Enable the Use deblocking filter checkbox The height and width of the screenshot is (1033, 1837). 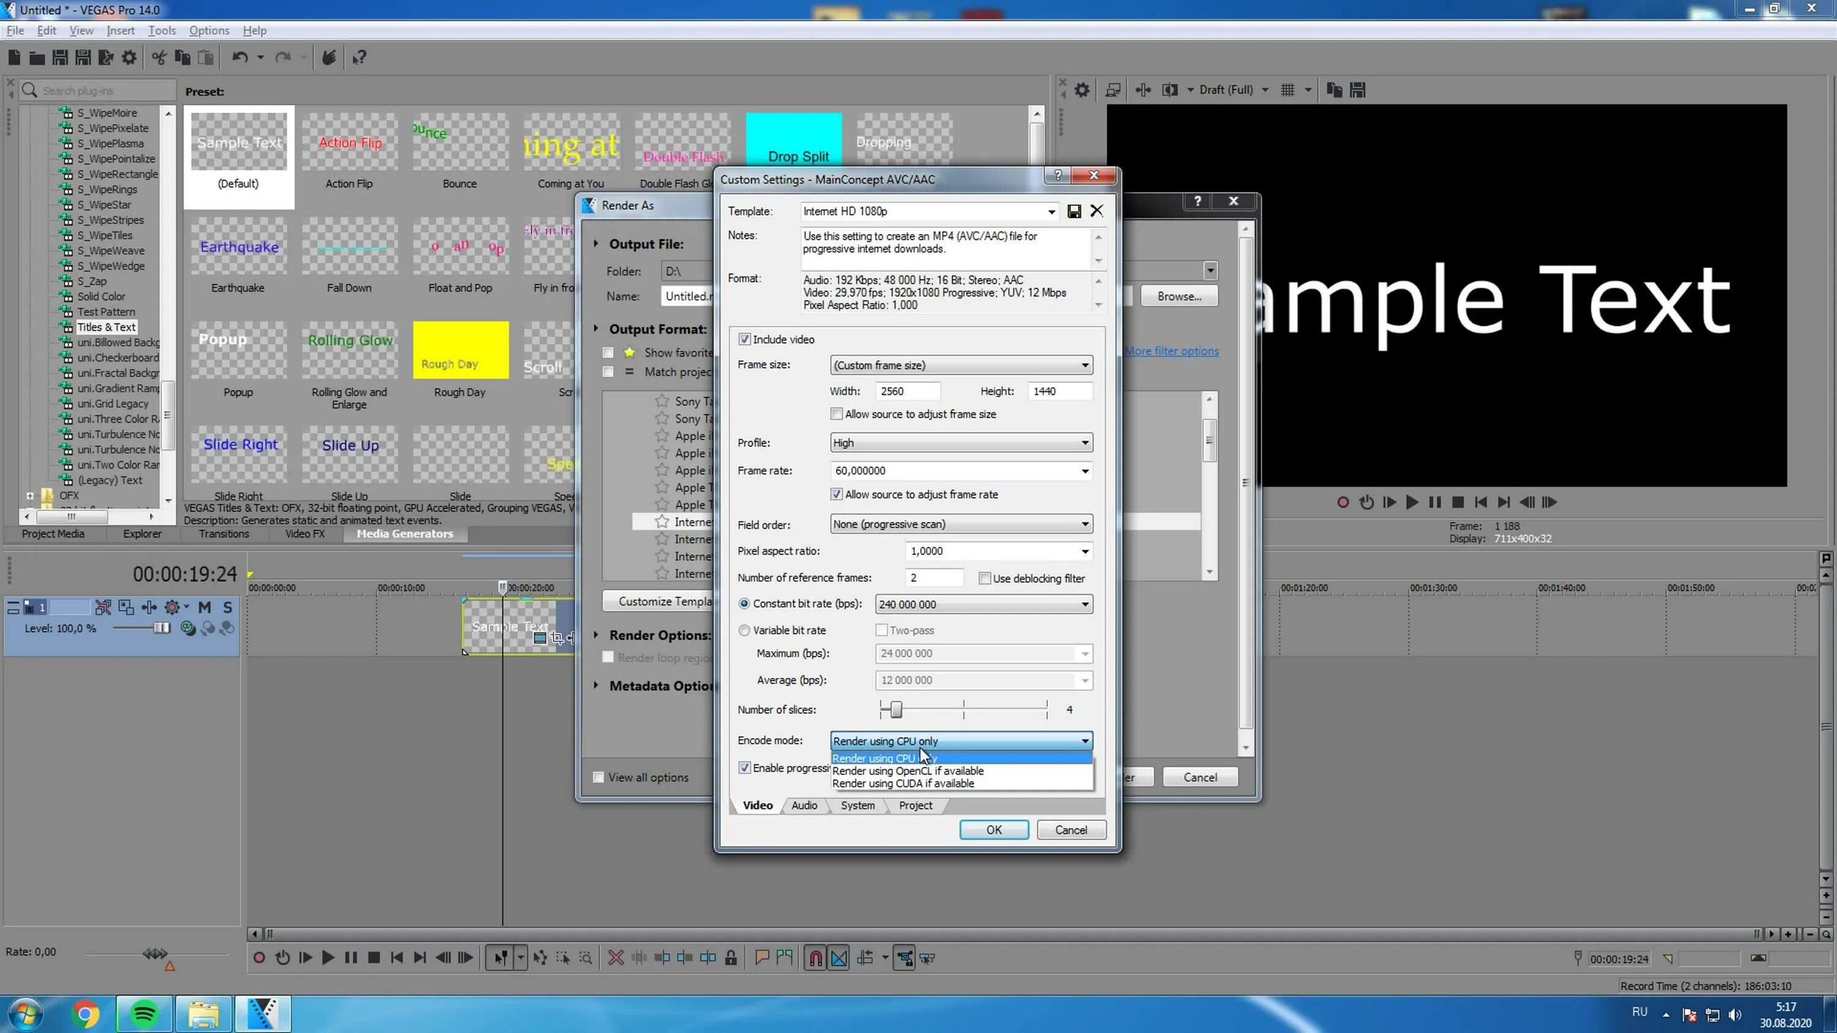984,578
